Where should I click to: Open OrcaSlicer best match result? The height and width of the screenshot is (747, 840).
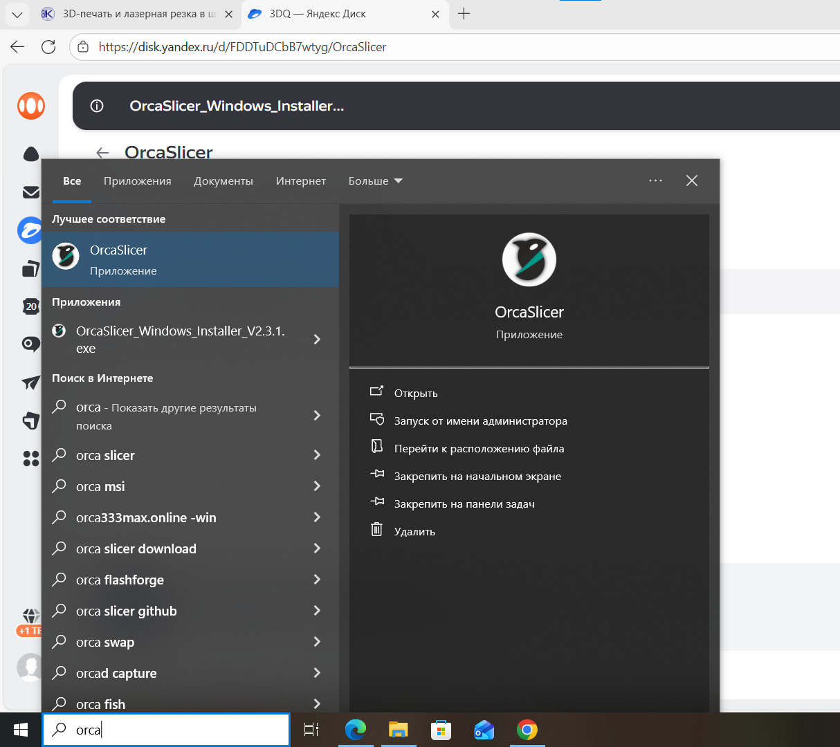(x=190, y=259)
